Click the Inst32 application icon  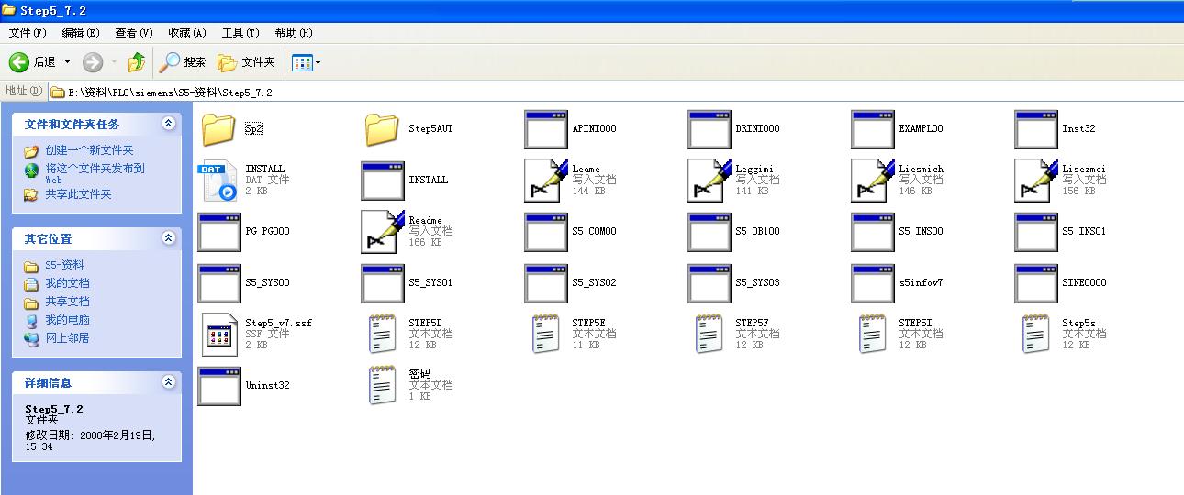coord(1035,129)
